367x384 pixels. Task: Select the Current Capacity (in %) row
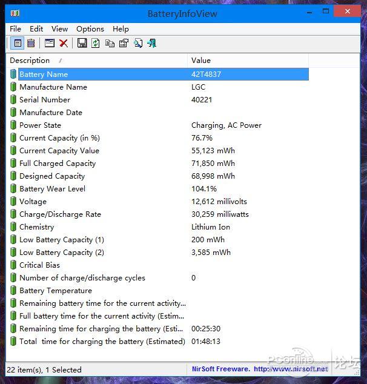(159, 138)
